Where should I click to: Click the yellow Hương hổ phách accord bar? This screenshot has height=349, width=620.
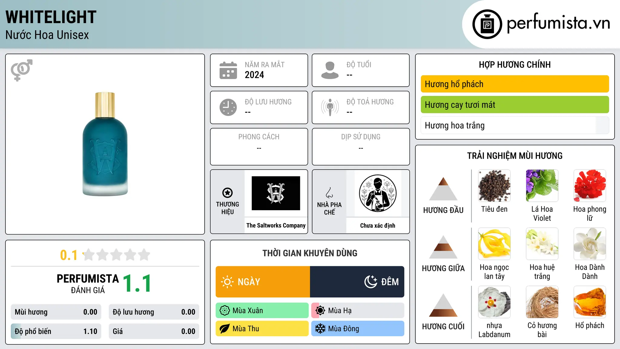515,84
